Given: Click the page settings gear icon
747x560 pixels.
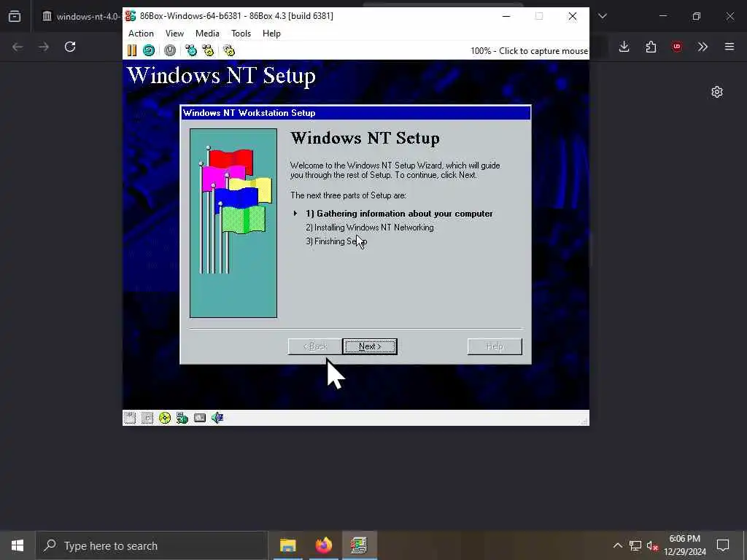Looking at the screenshot, I should coord(717,92).
